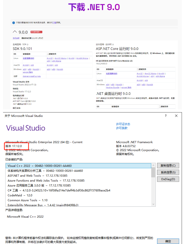Open 许可条款 in the About dialog
The height and width of the screenshot is (244, 183).
point(122,128)
